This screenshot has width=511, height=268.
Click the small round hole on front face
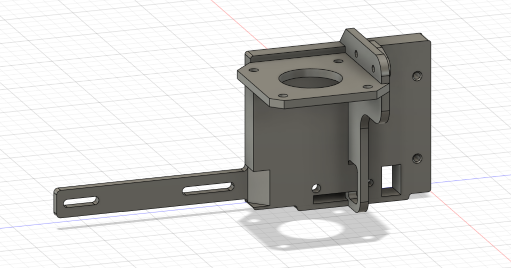coord(315,188)
